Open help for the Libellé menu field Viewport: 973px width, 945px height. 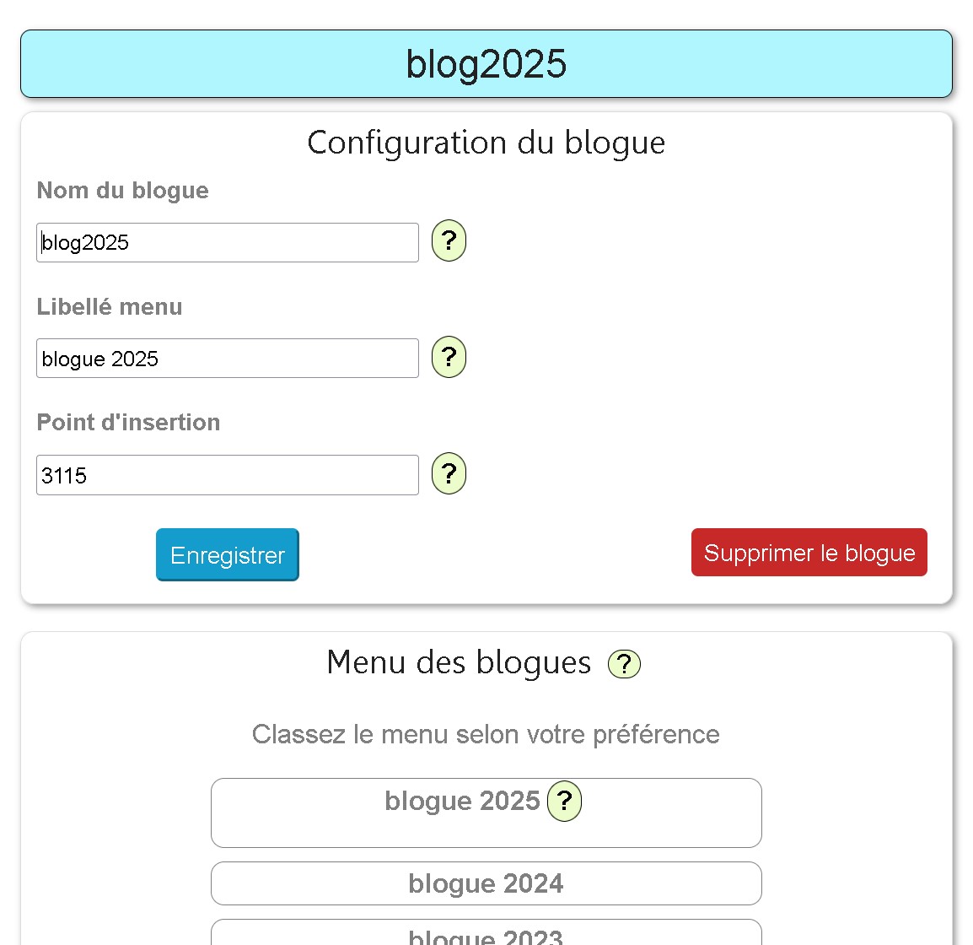(449, 358)
